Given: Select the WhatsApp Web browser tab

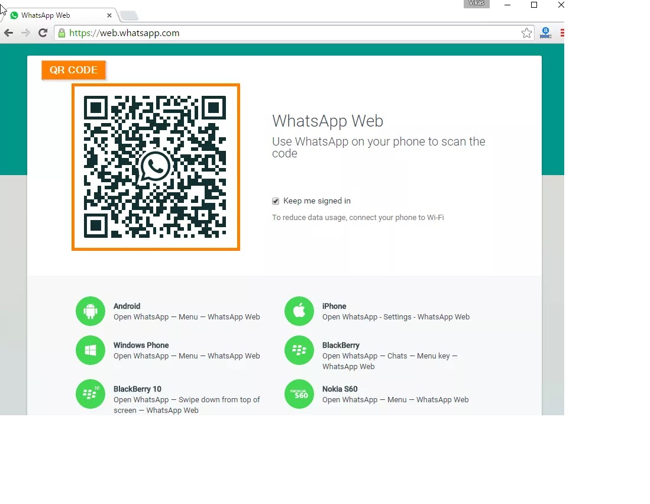Looking at the screenshot, I should click(60, 15).
